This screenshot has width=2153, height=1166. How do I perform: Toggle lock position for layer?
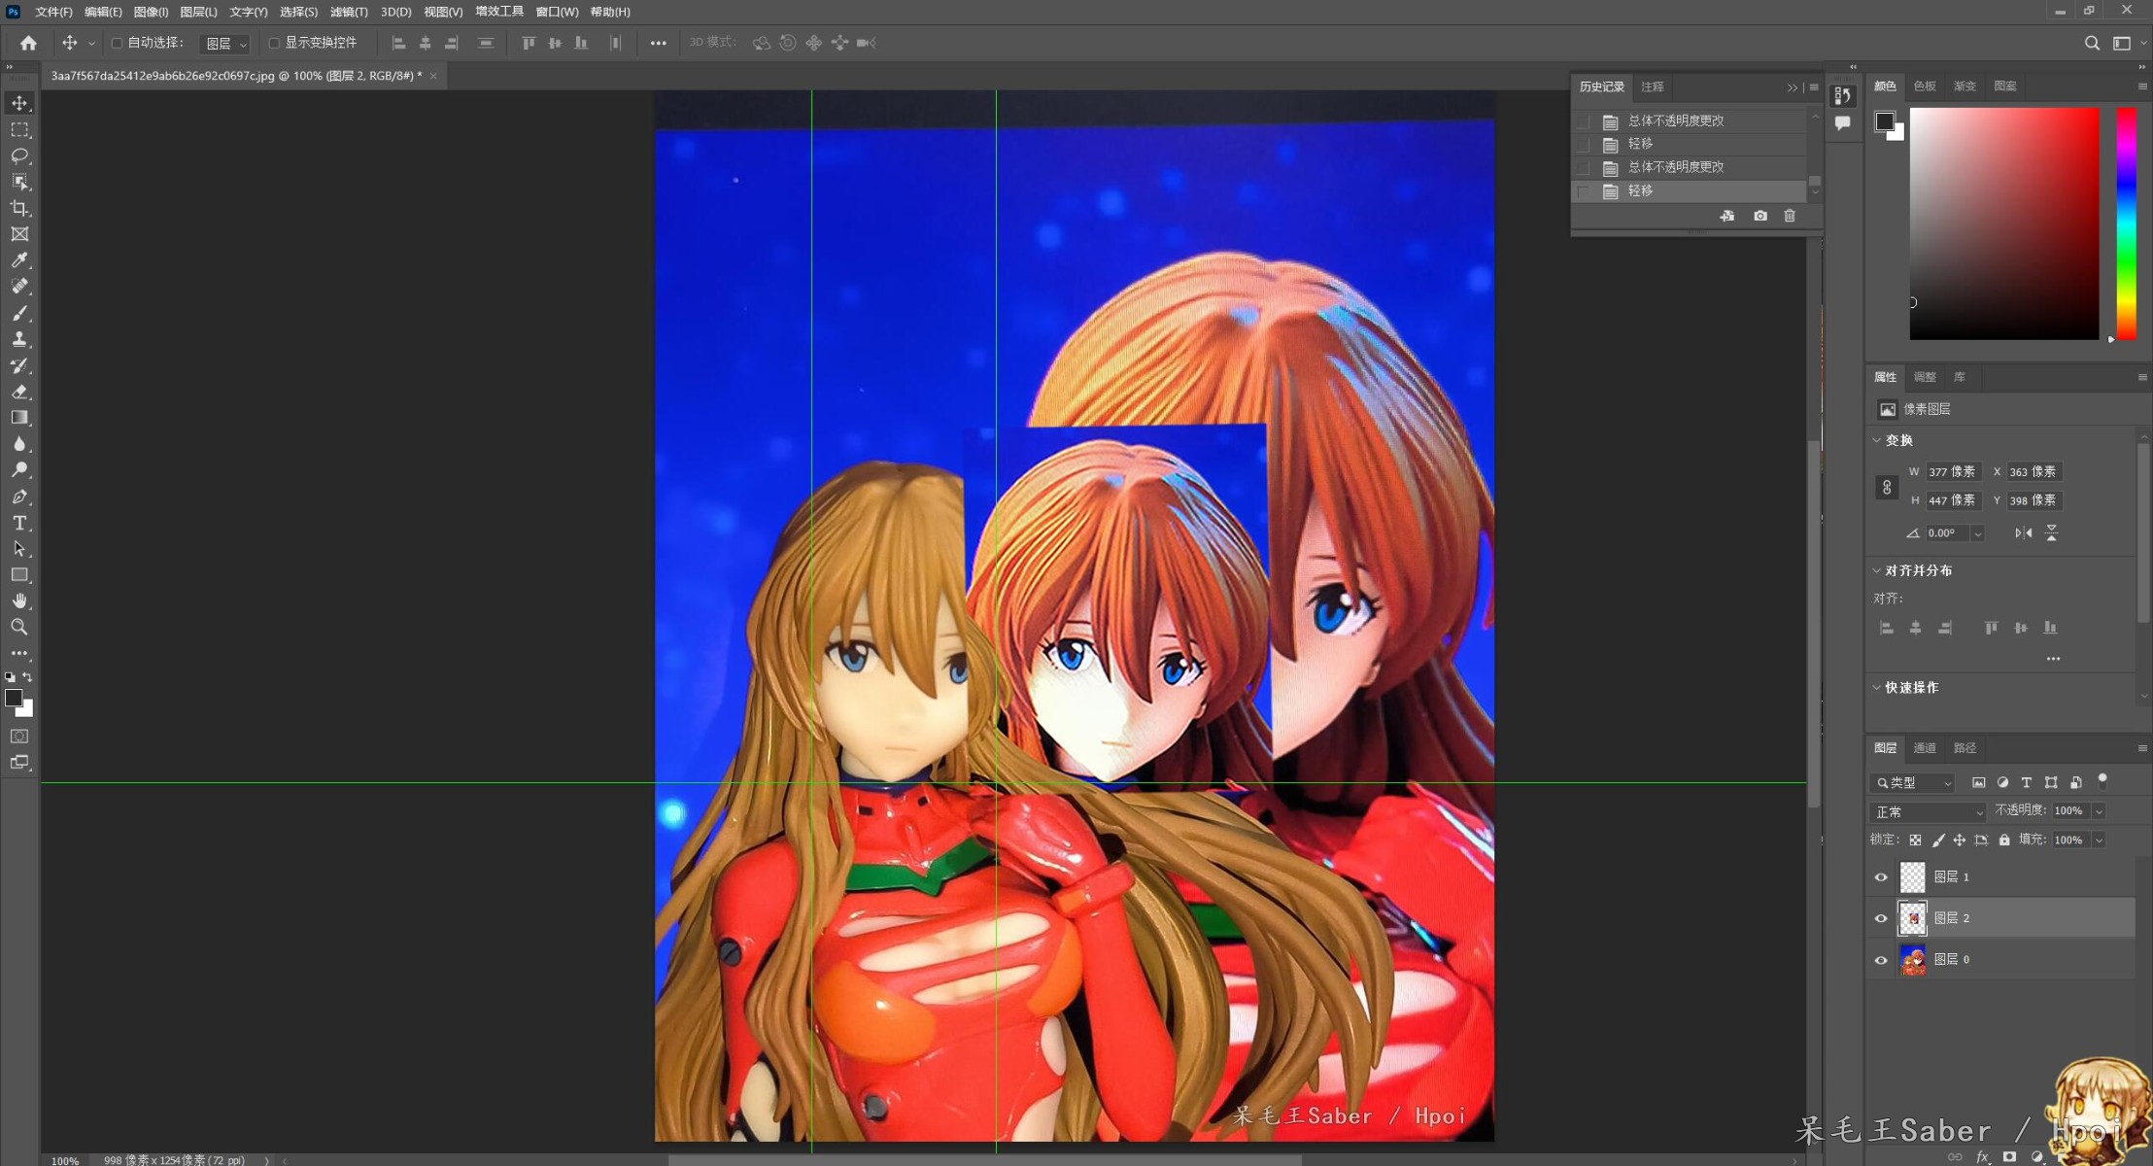(x=1960, y=840)
